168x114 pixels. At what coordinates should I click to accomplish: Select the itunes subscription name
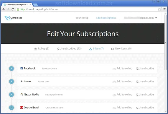tap(27, 81)
